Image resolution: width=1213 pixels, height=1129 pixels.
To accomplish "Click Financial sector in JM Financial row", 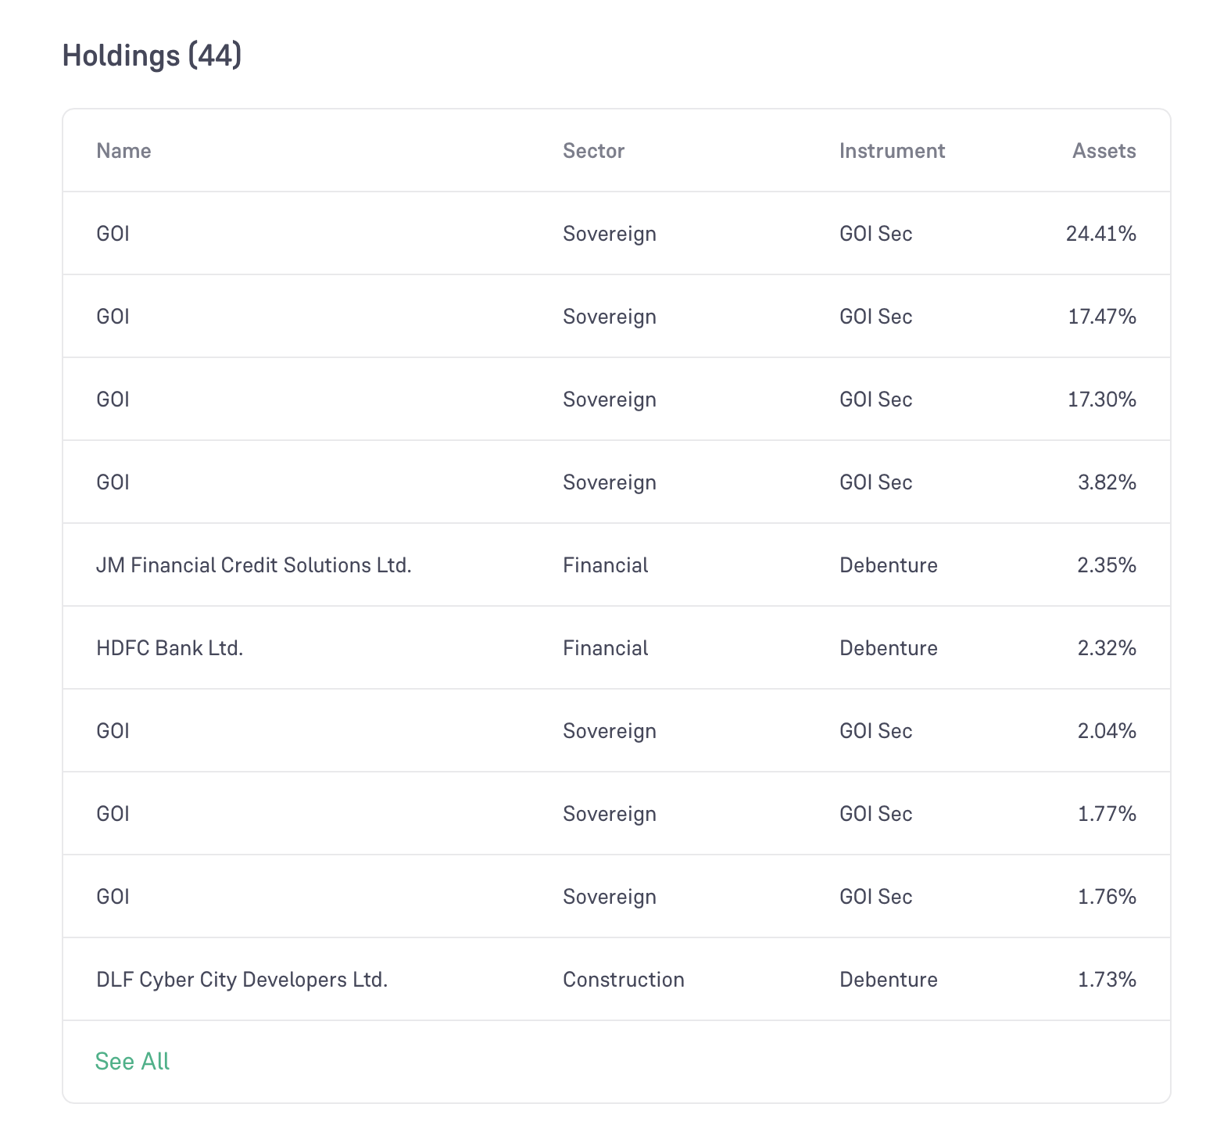I will click(605, 565).
